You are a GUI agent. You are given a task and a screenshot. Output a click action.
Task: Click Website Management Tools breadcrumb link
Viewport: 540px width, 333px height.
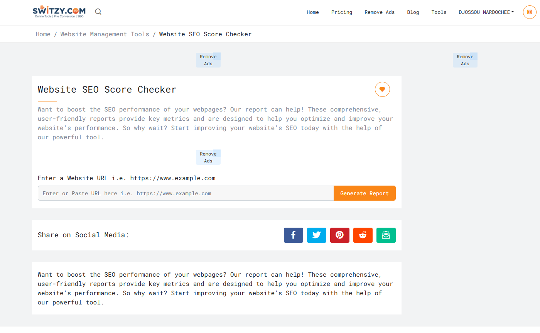pos(105,34)
